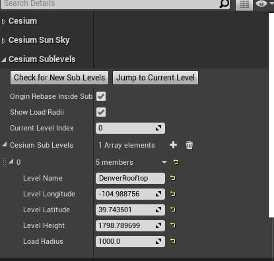Reset Level Longitude to default
274x261 pixels.
pos(173,194)
